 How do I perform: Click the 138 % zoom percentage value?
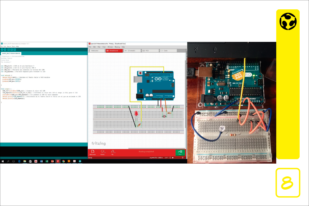[x=166, y=158]
